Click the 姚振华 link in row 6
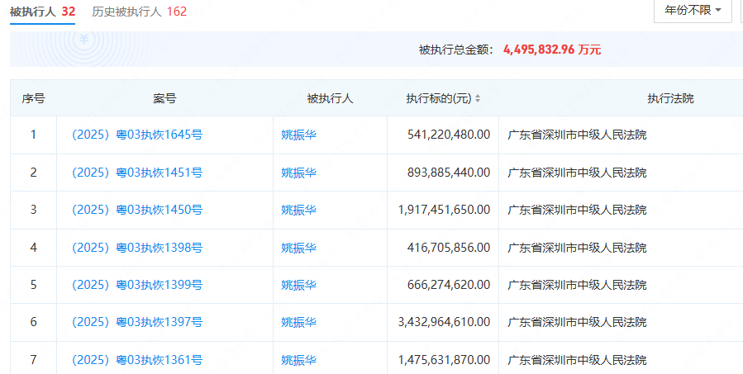Image resolution: width=743 pixels, height=374 pixels. tap(298, 322)
